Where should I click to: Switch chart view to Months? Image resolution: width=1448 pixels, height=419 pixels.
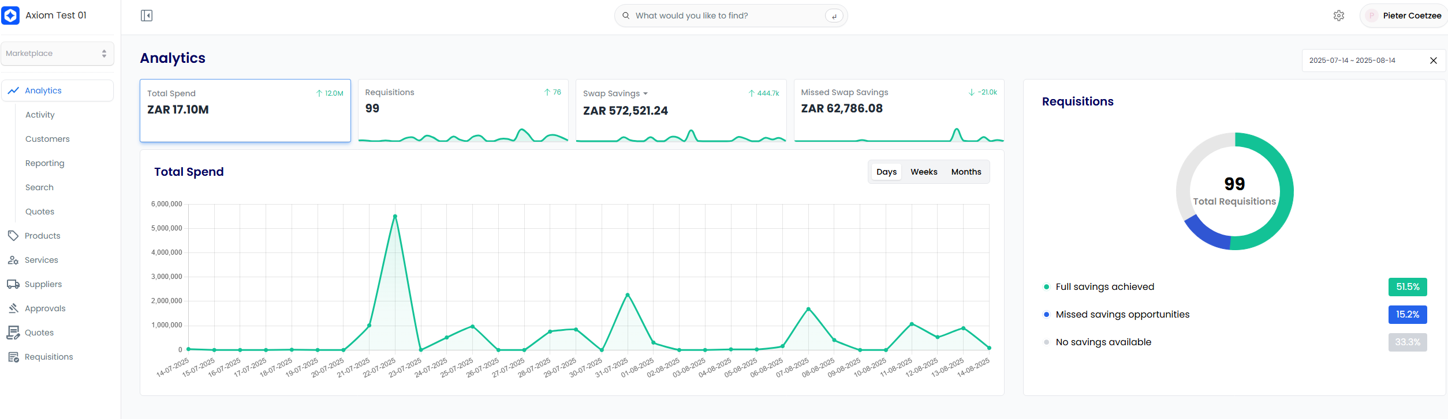coord(966,172)
